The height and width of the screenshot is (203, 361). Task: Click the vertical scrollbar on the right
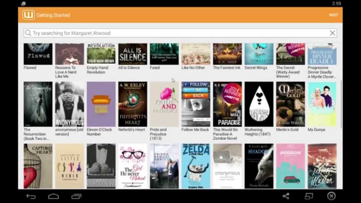coord(341,104)
